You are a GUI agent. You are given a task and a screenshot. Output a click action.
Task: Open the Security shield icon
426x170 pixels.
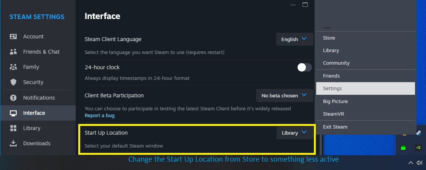click(x=13, y=82)
